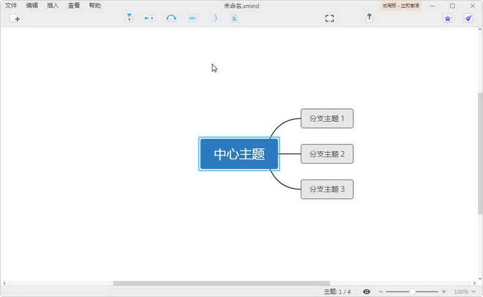Zoom out with the minus button
This screenshot has height=297, width=483.
[381, 292]
